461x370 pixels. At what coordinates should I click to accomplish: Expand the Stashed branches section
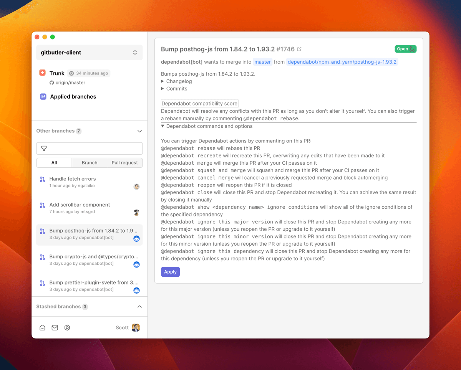[139, 307]
